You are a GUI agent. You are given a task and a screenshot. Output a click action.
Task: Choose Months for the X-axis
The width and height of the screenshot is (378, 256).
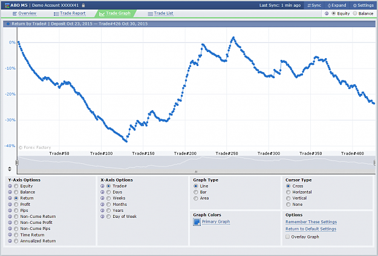(109, 205)
